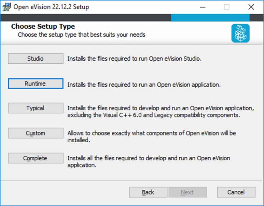
Task: Click the Open eVision 22.12.2 Setup title
Action: 51,7
